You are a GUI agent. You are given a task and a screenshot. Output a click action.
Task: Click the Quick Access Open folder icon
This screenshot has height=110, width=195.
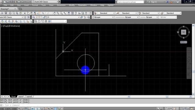point(8,2)
